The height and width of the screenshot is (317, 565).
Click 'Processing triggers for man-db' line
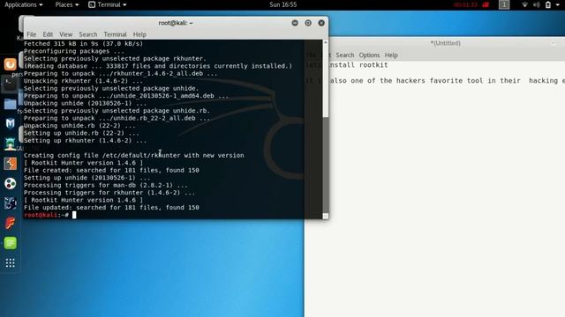[x=106, y=186]
